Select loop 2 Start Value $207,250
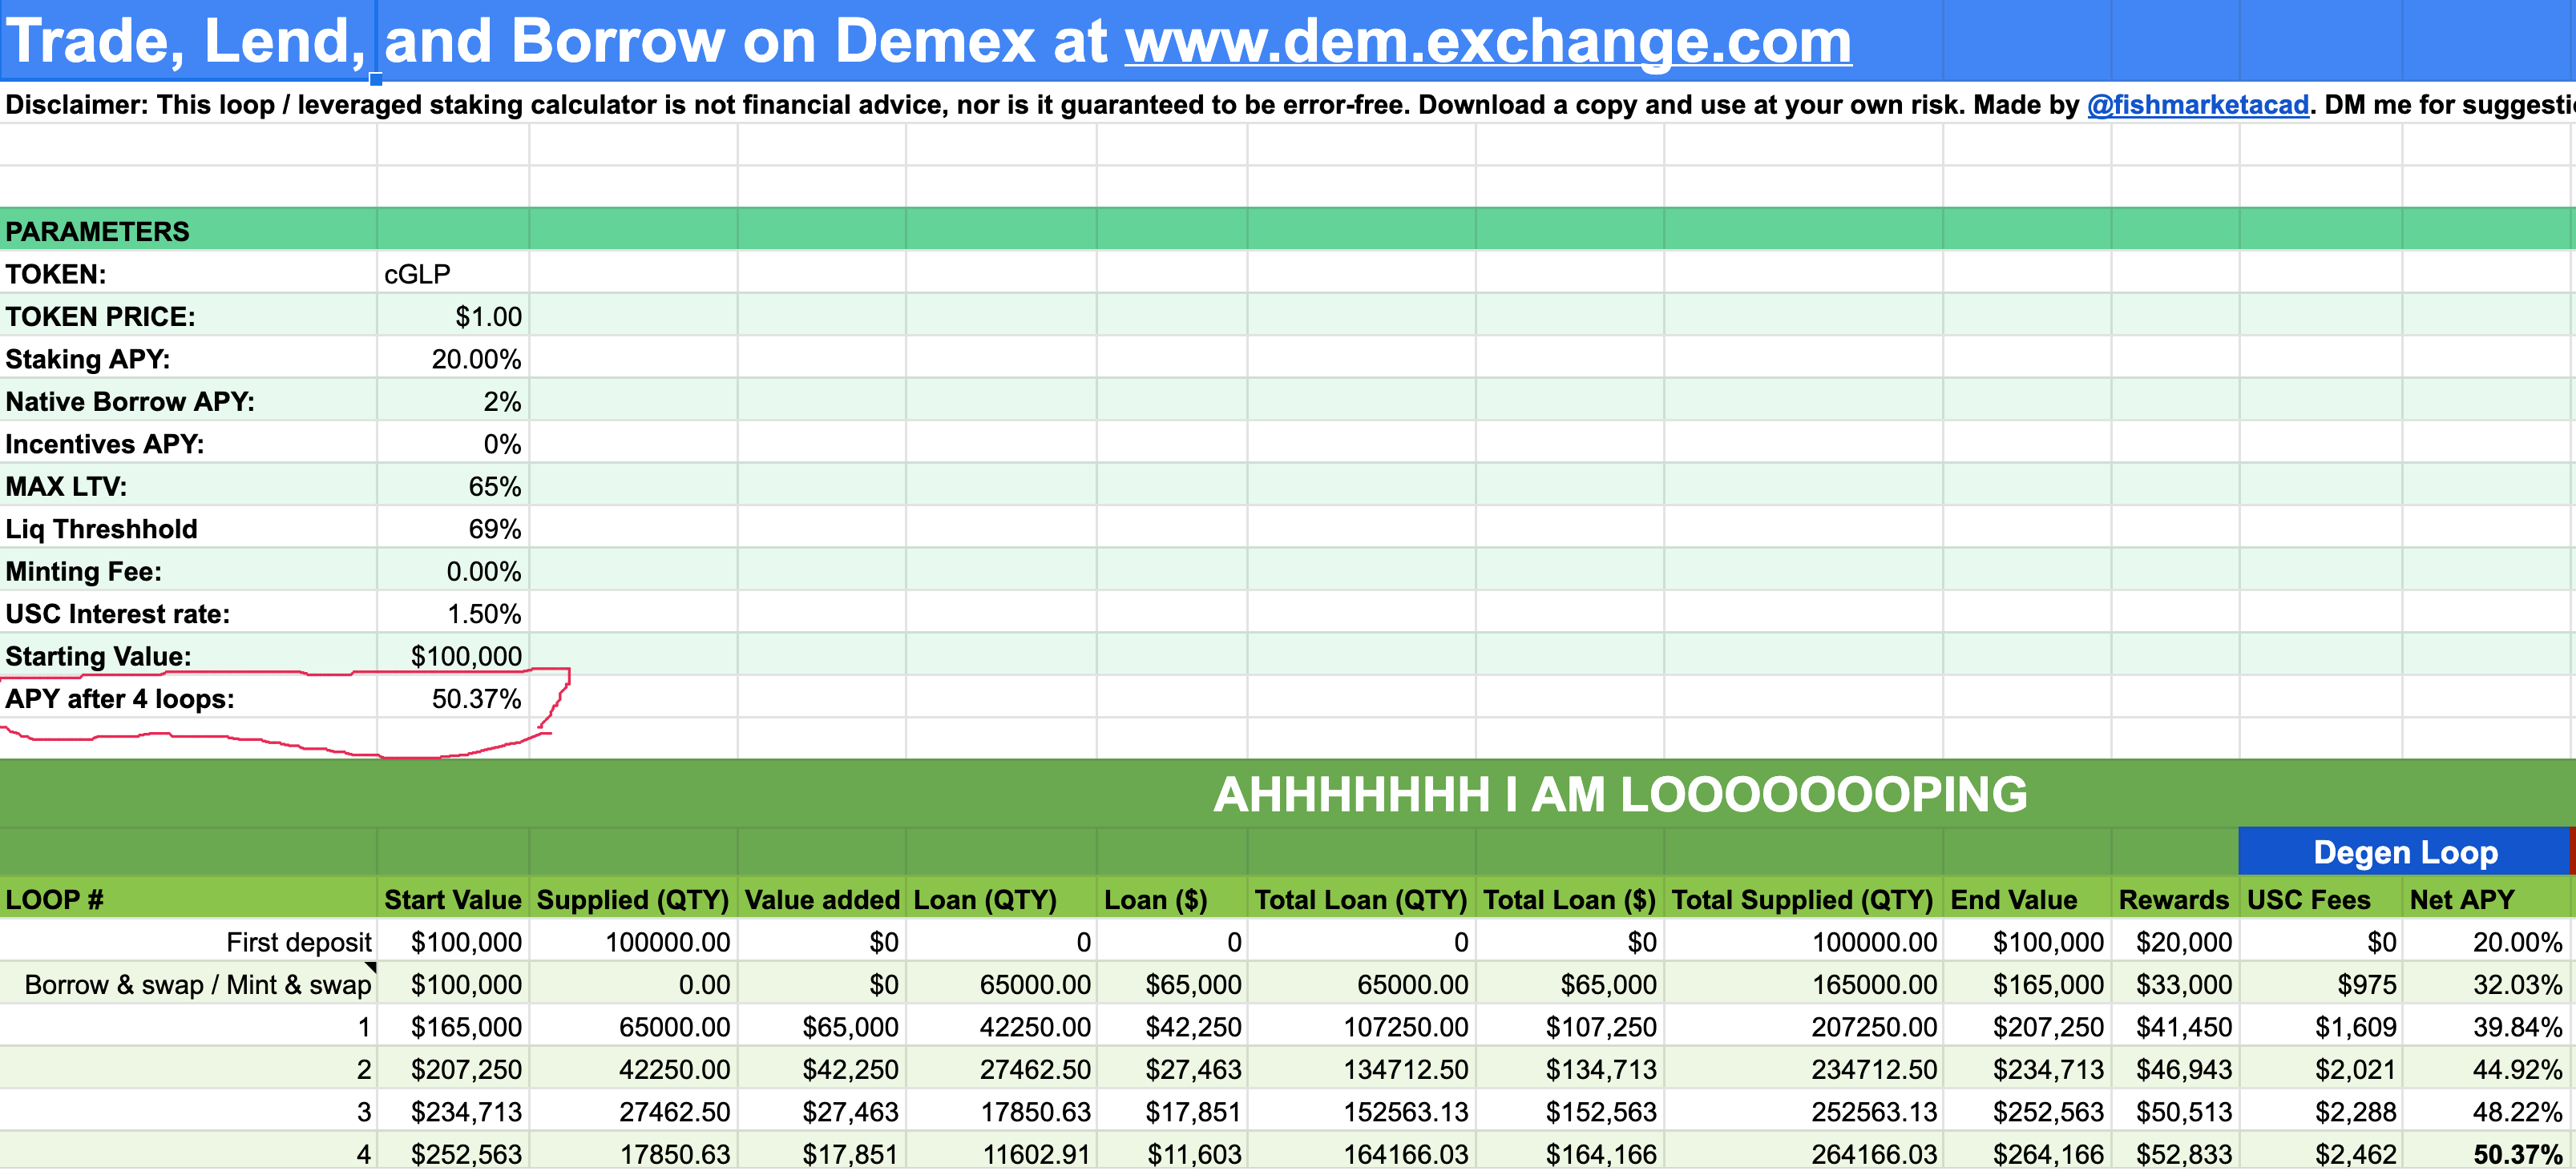This screenshot has width=2576, height=1171. [x=453, y=1069]
